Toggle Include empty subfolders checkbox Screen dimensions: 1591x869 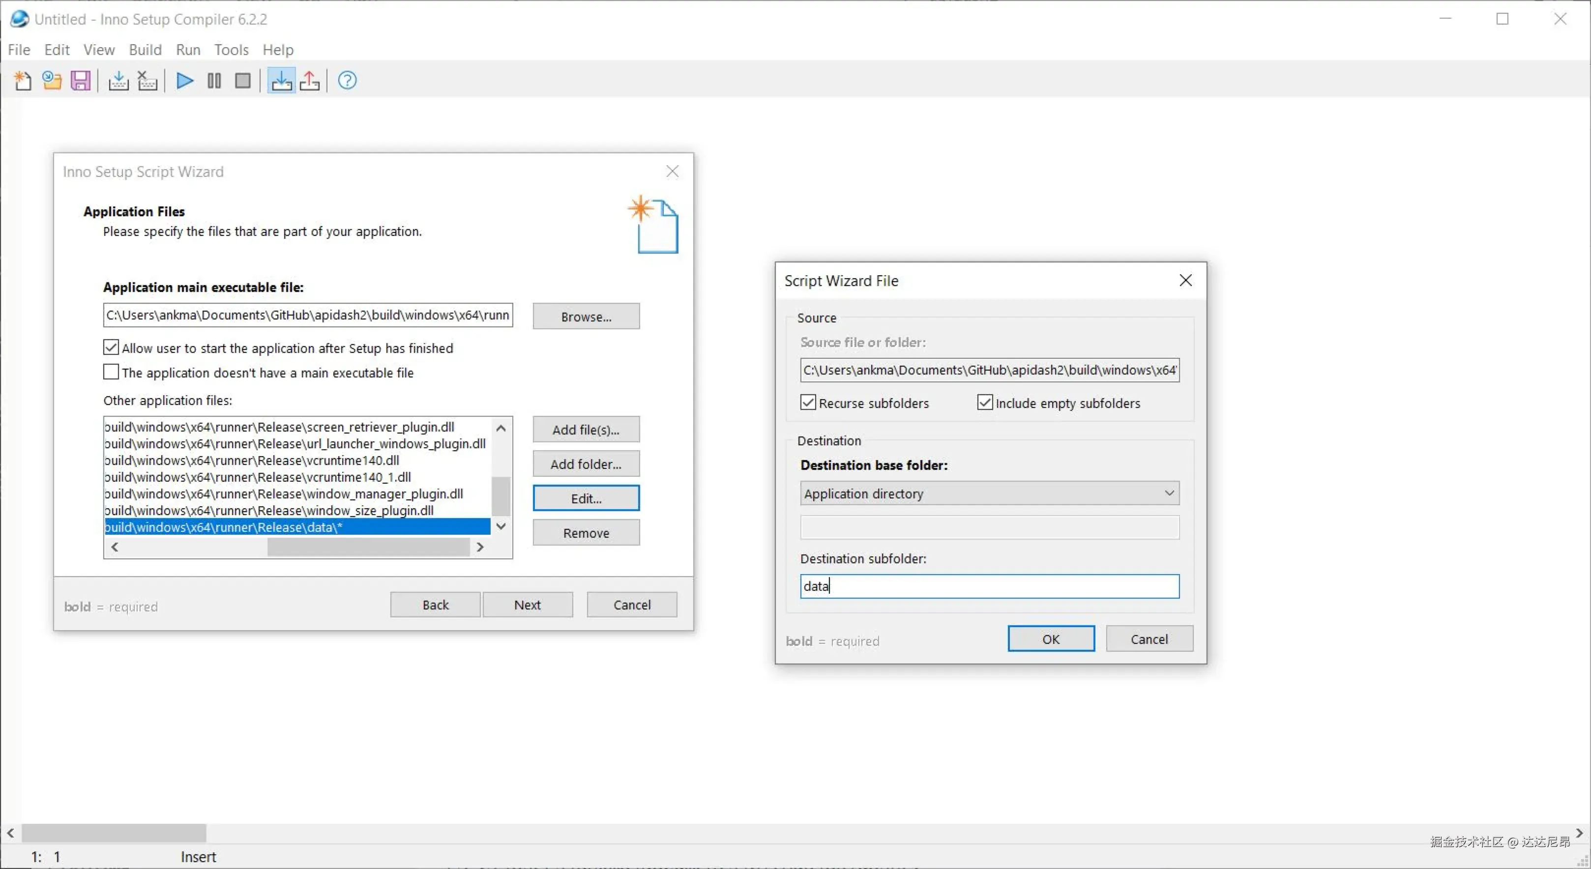click(985, 403)
